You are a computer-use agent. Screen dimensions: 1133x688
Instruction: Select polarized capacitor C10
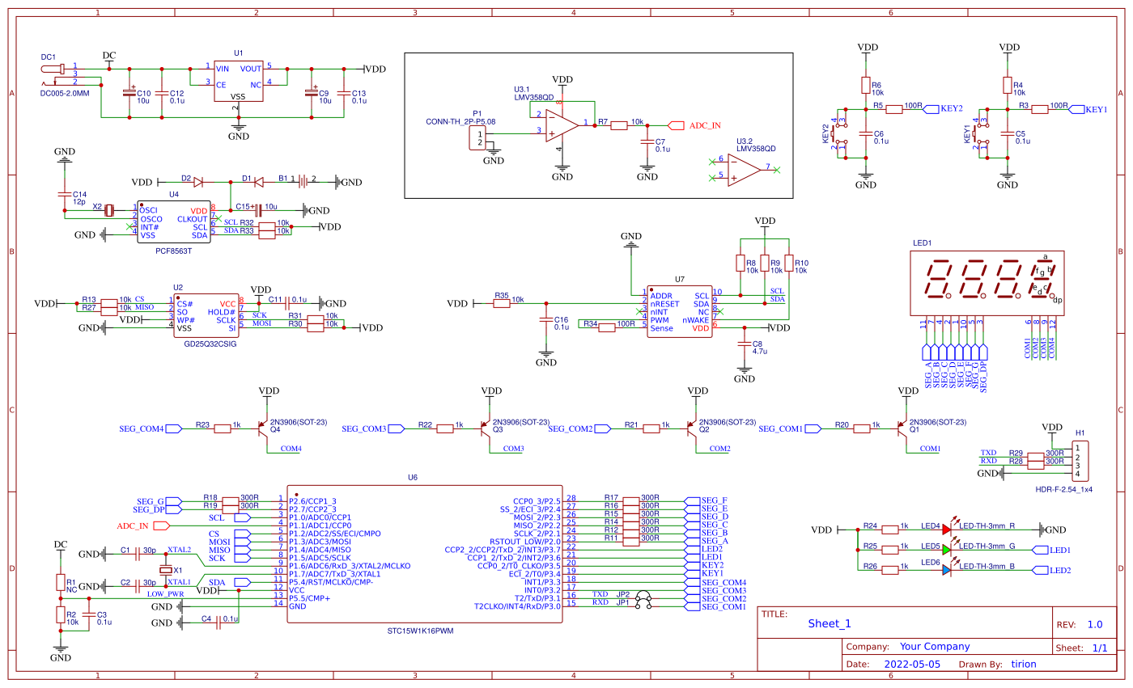pyautogui.click(x=128, y=92)
